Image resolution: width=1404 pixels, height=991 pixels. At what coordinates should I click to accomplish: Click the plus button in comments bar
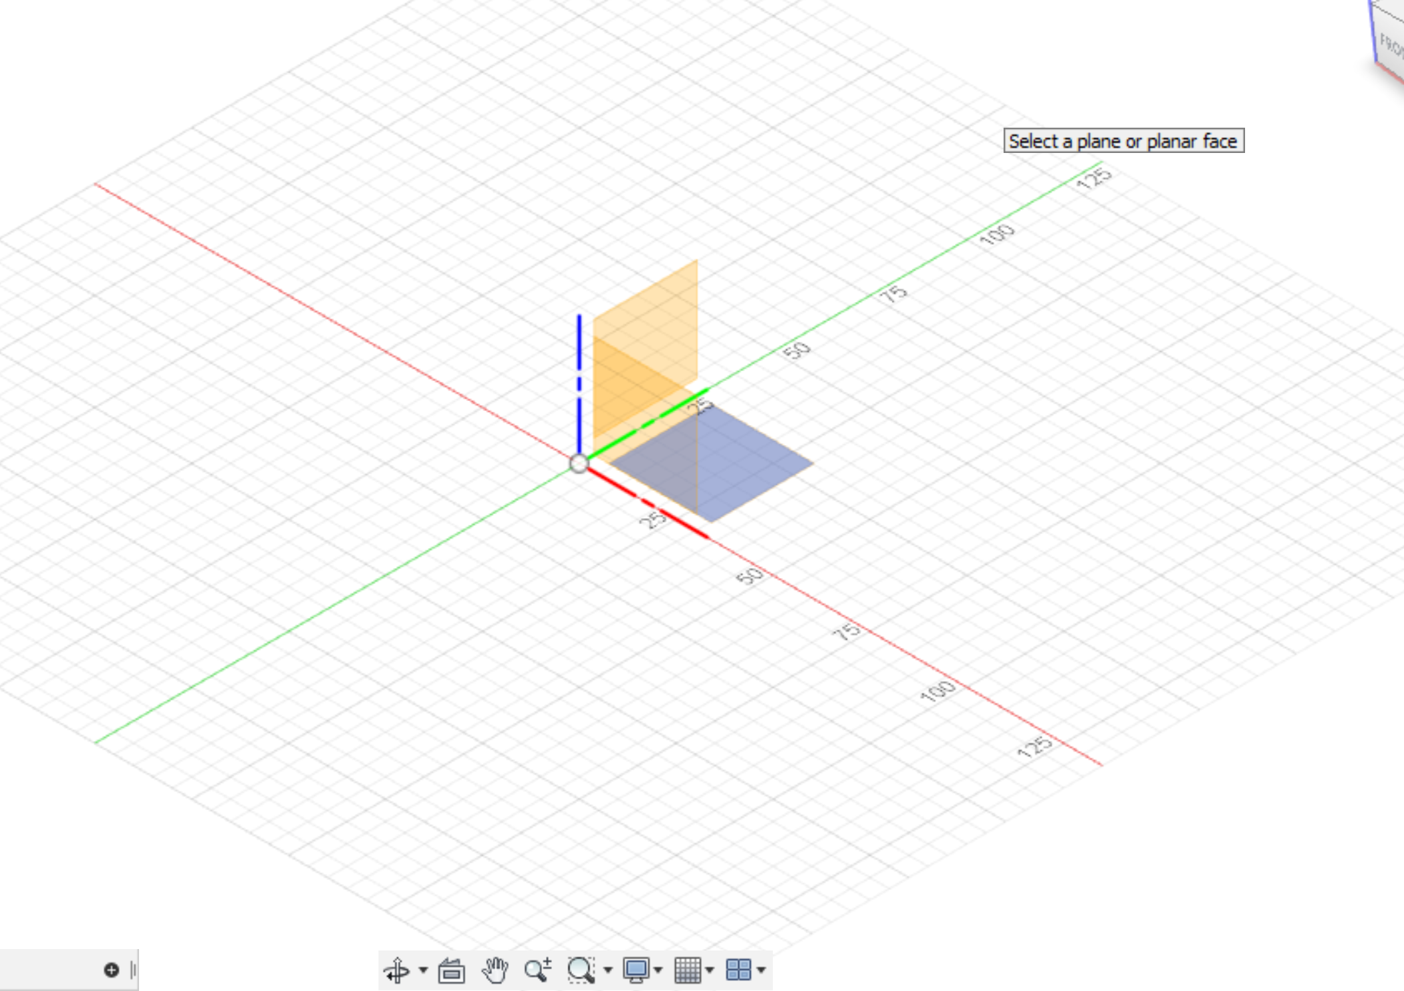point(111,970)
